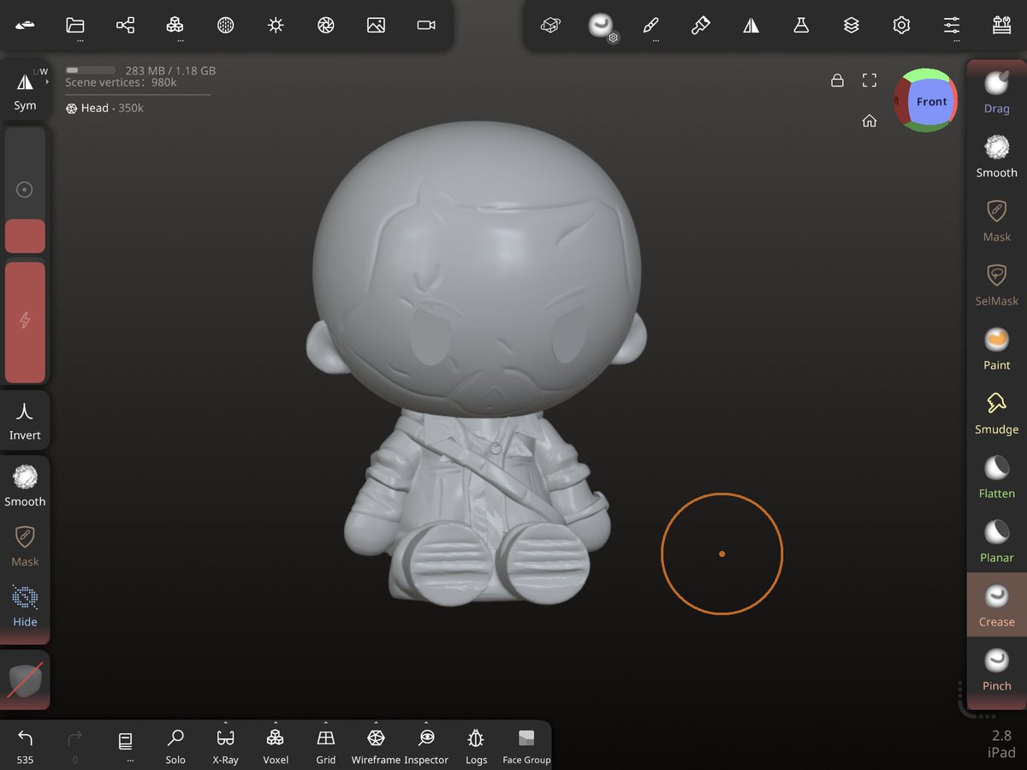The image size is (1027, 770).
Task: Open the Camera settings menu
Action: [x=426, y=26]
